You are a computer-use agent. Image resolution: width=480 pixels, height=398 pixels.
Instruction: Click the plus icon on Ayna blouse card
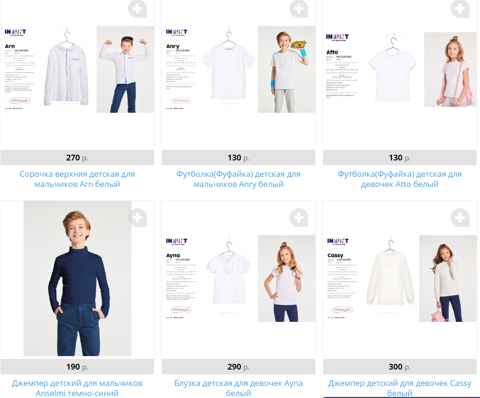tap(299, 217)
